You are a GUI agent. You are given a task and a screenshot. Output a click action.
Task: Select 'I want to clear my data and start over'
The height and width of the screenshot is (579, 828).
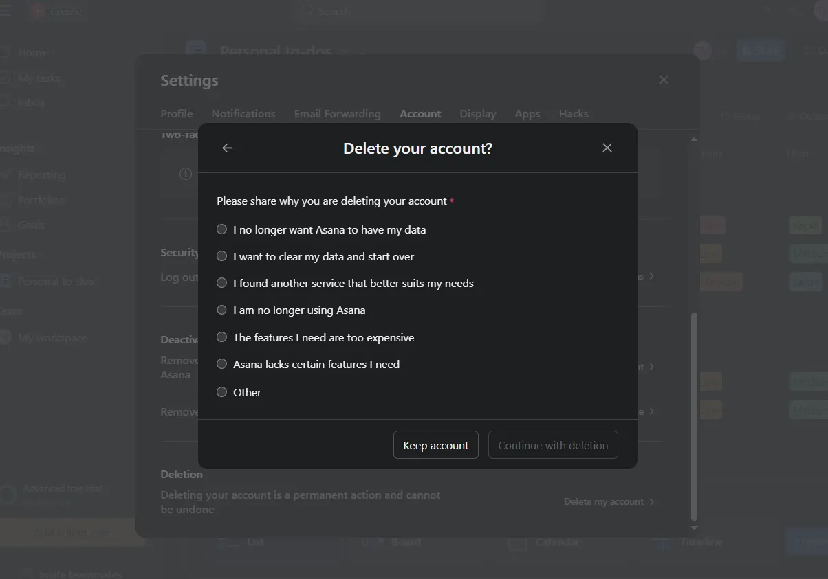(x=315, y=256)
